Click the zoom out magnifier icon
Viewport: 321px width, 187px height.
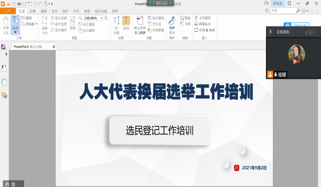pos(80,18)
